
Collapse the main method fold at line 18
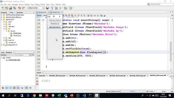(x=43, y=20)
